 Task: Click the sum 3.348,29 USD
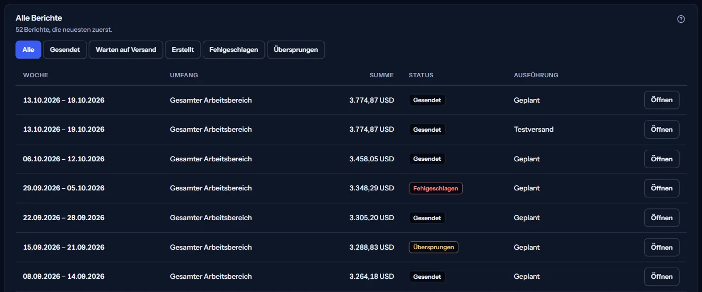click(x=371, y=188)
